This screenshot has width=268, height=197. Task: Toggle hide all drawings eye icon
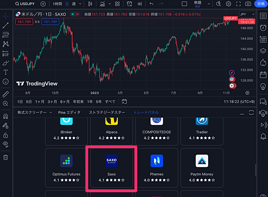point(6,144)
